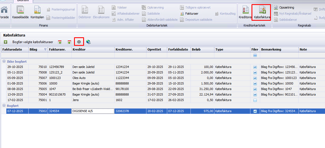This screenshot has height=148, width=325.
Task: Open Posteringsjournal in the Finans group
Action: pos(61,9)
